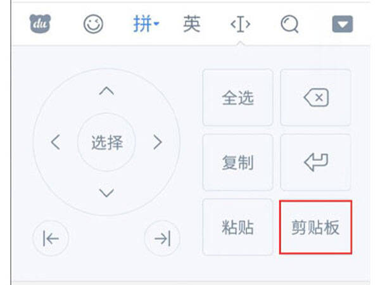The image size is (380, 285).
Task: Open the search magnifier icon
Action: tap(289, 24)
